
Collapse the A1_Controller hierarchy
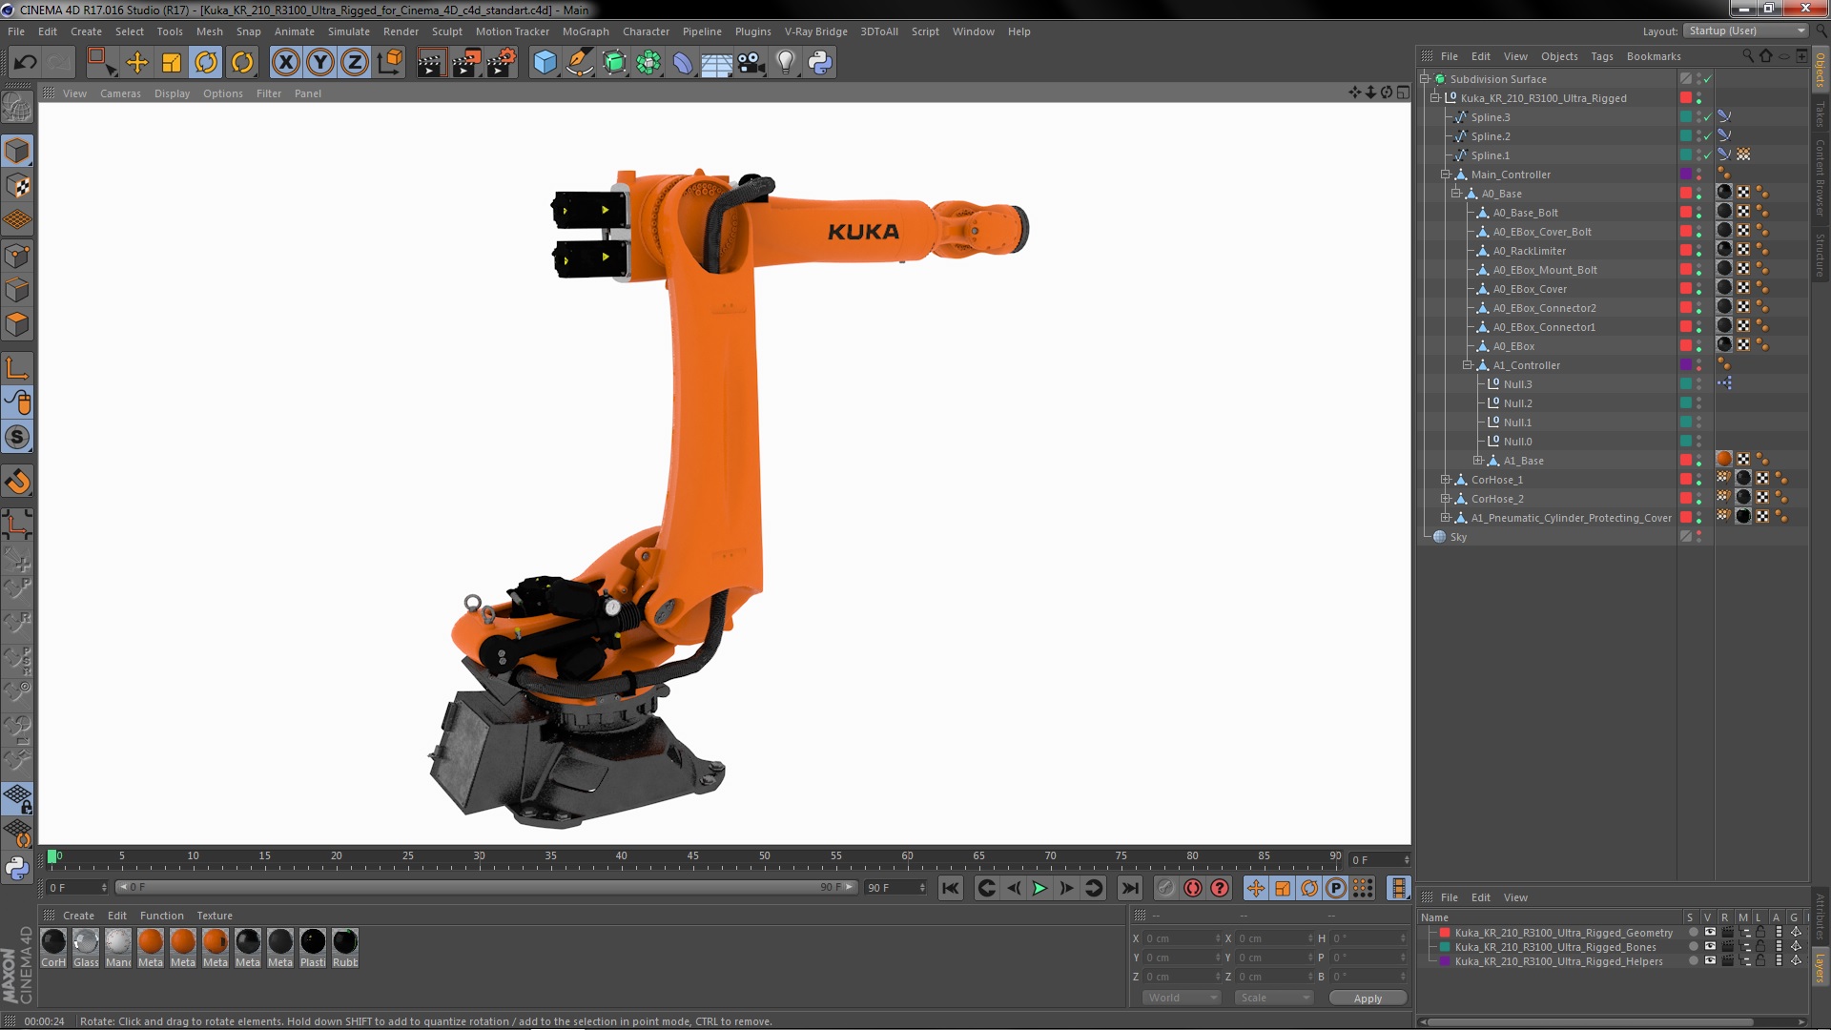click(1468, 365)
